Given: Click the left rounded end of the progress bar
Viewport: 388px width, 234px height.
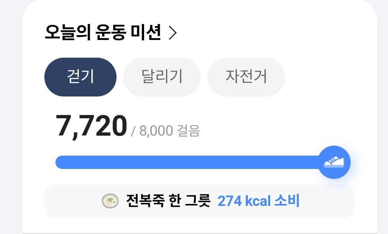Looking at the screenshot, I should 59,162.
